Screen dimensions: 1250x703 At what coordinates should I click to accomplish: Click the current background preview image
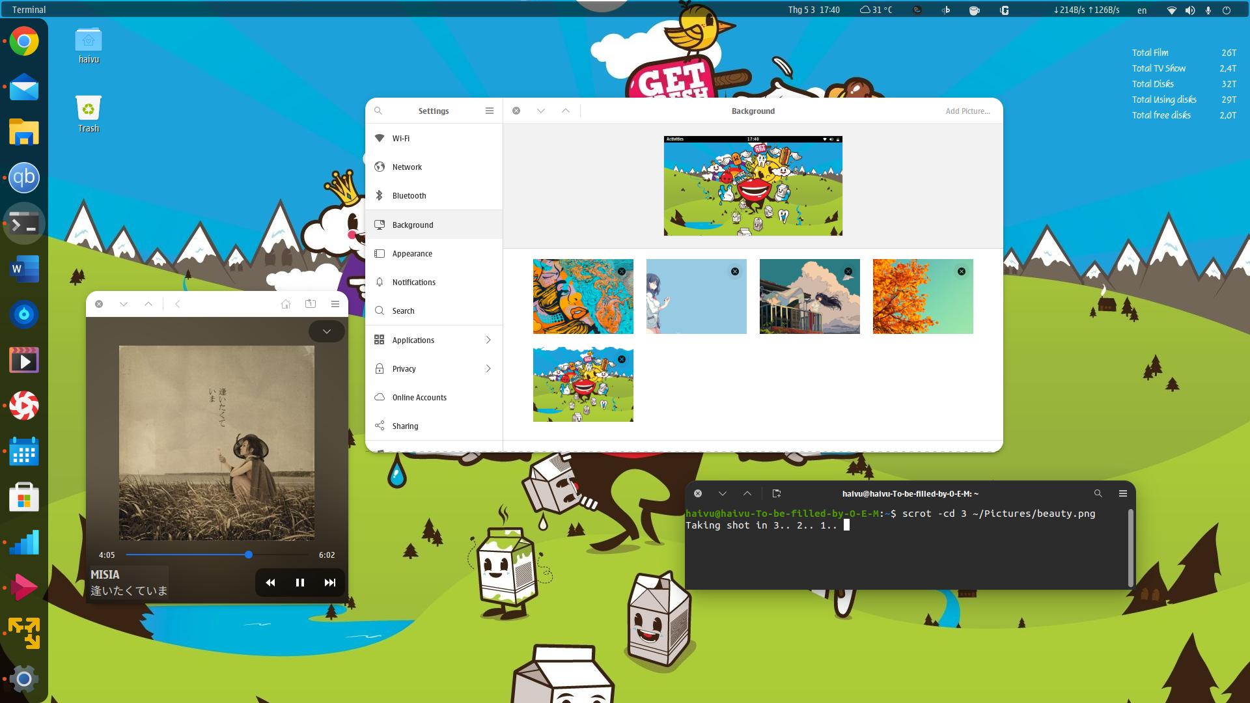(753, 186)
